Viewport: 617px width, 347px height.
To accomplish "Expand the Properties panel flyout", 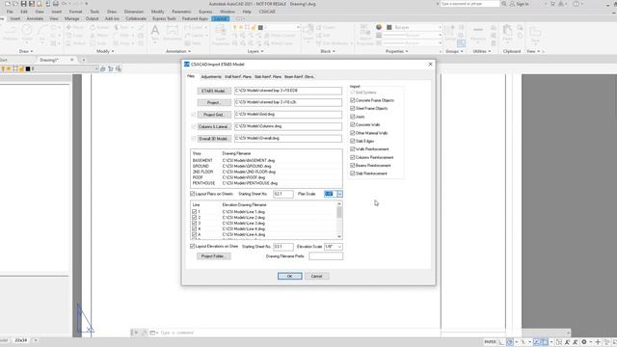I will [396, 51].
